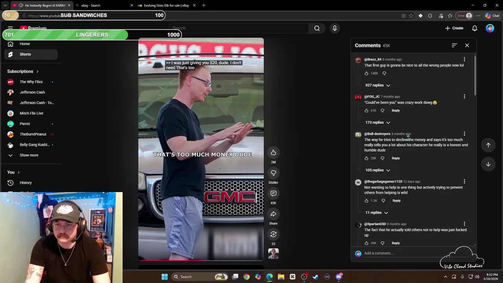This screenshot has height=283, width=503.
Task: Add this page to favorites star
Action: [x=411, y=16]
